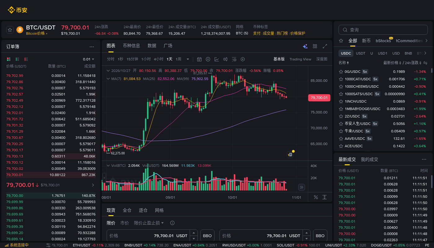Select the 全仓 margin tab
This screenshot has width=434, height=248.
(x=127, y=210)
